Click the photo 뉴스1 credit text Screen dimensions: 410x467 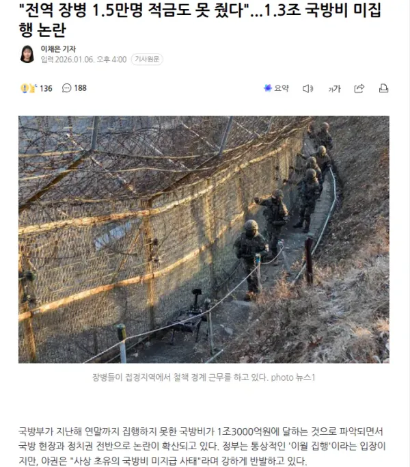[293, 377]
